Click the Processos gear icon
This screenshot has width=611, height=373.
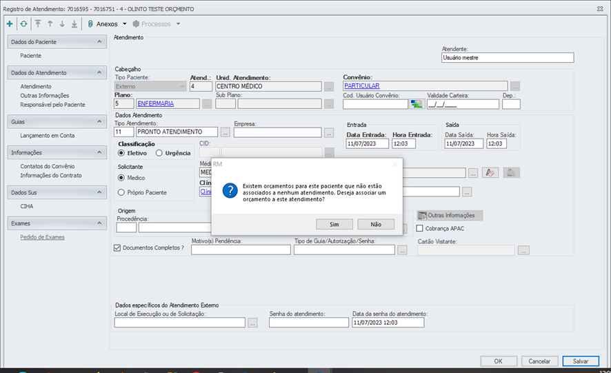(136, 23)
